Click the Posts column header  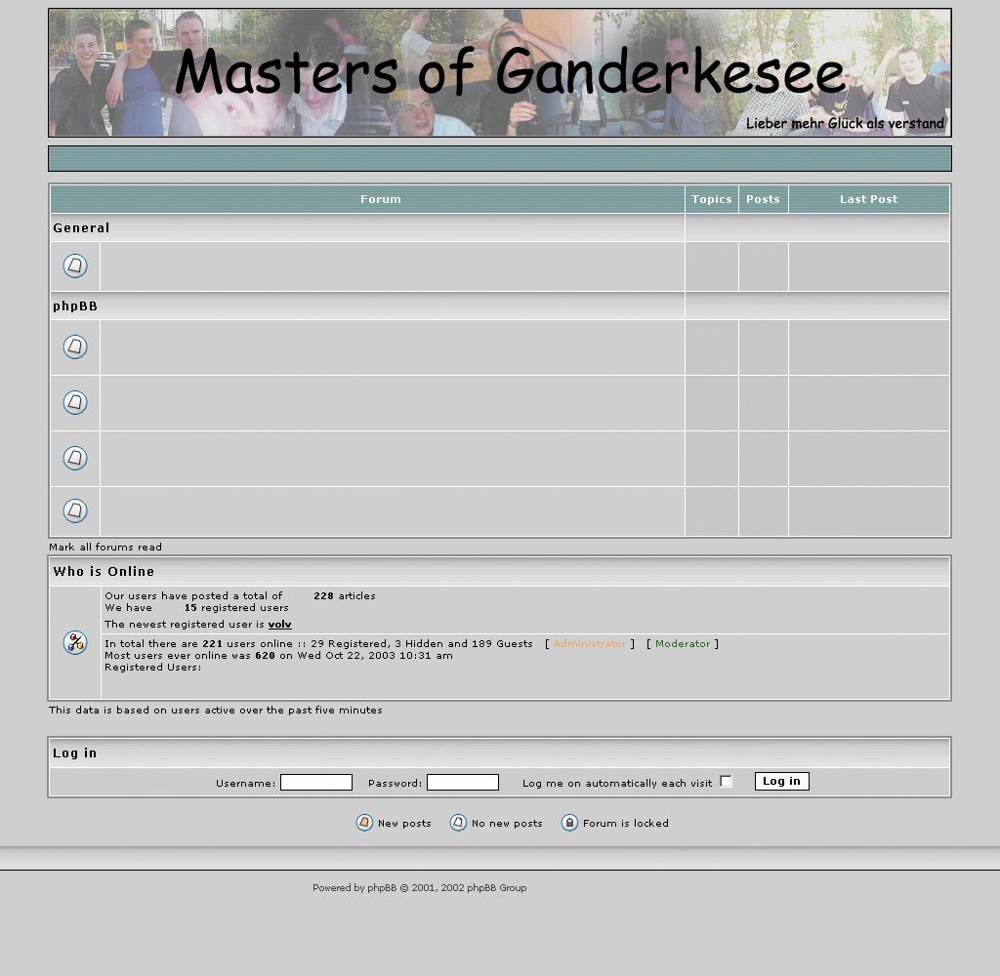tap(764, 199)
